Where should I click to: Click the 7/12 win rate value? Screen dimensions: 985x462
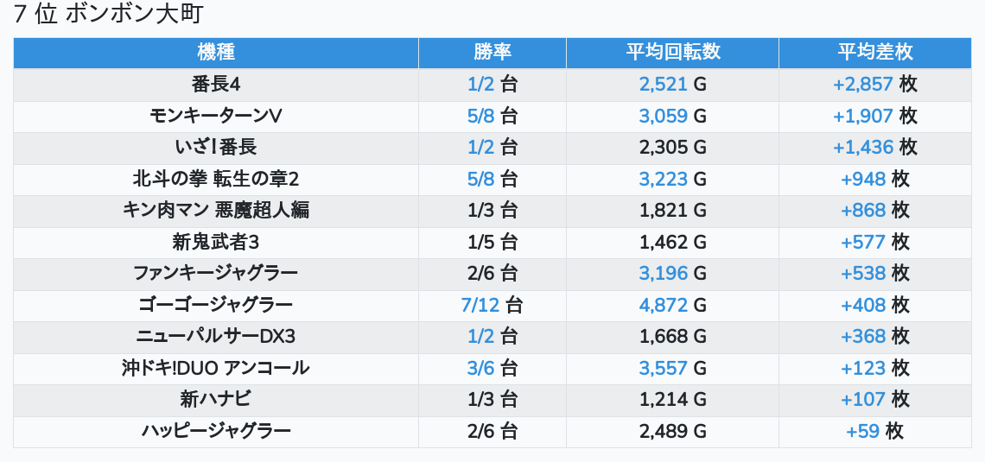coord(481,305)
